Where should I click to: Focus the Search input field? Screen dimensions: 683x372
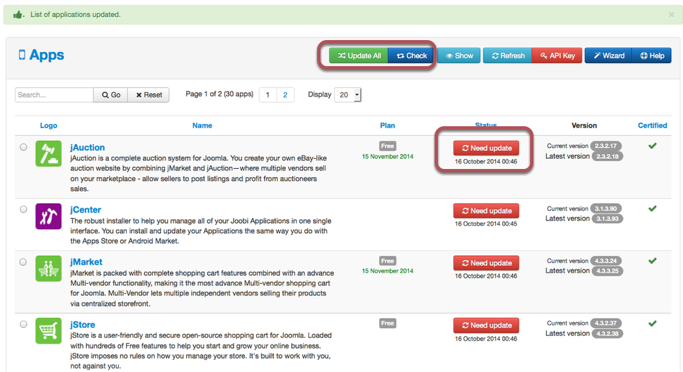pyautogui.click(x=54, y=95)
